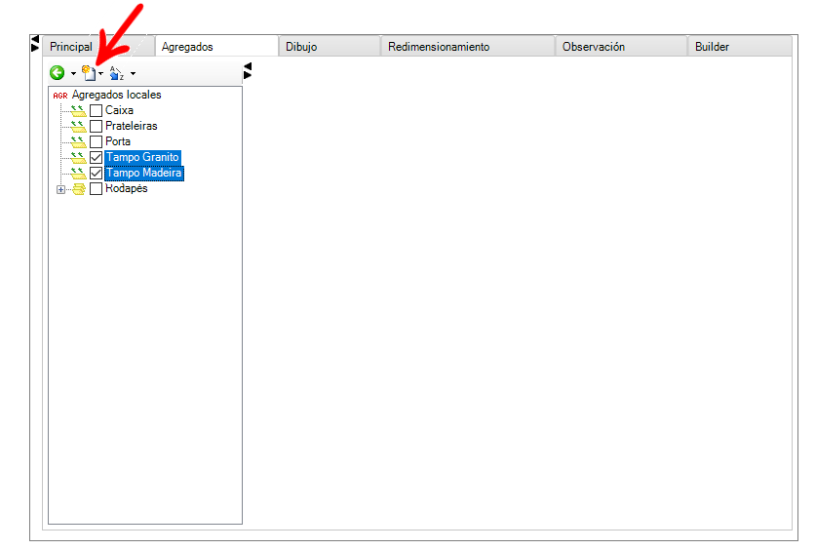Check the Caixa checkbox
The height and width of the screenshot is (550, 816).
(96, 110)
